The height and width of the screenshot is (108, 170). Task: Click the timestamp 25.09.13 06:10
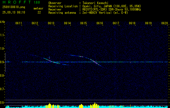coord(14,12)
